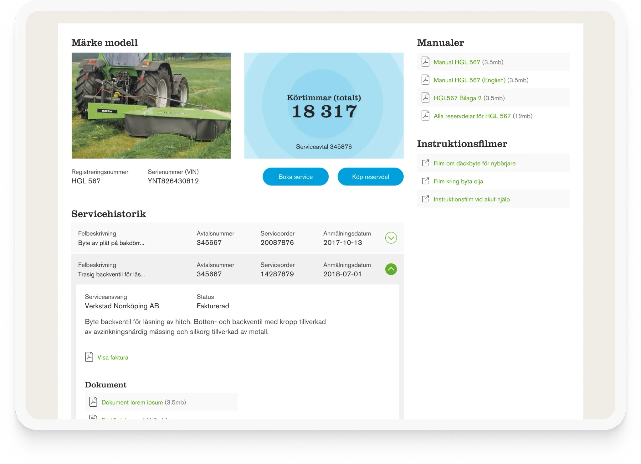This screenshot has width=641, height=464.
Task: Click the PDF icon for HGL567 Bilaga 2
Action: (425, 98)
